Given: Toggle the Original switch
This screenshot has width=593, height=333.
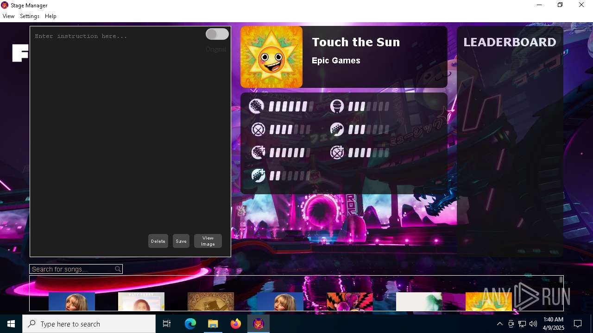Looking at the screenshot, I should [x=217, y=34].
